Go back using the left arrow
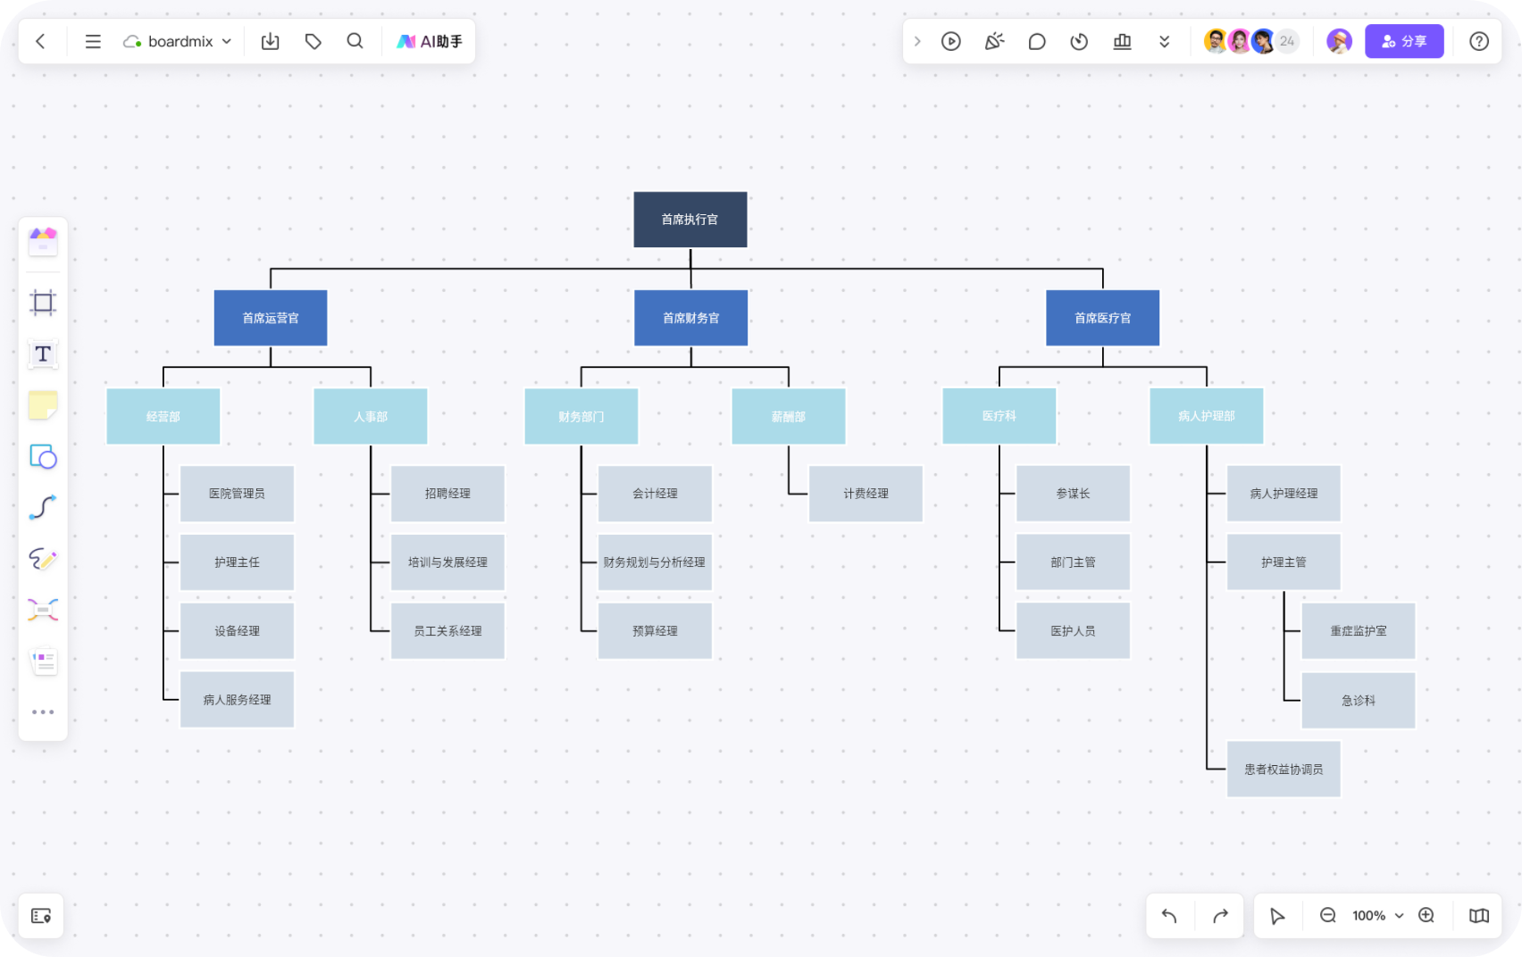This screenshot has width=1522, height=957. pyautogui.click(x=40, y=41)
